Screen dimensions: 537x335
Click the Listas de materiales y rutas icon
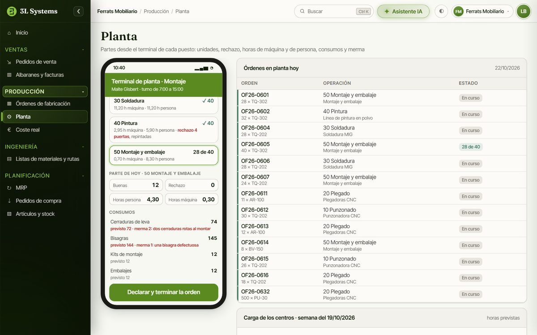click(x=9, y=159)
